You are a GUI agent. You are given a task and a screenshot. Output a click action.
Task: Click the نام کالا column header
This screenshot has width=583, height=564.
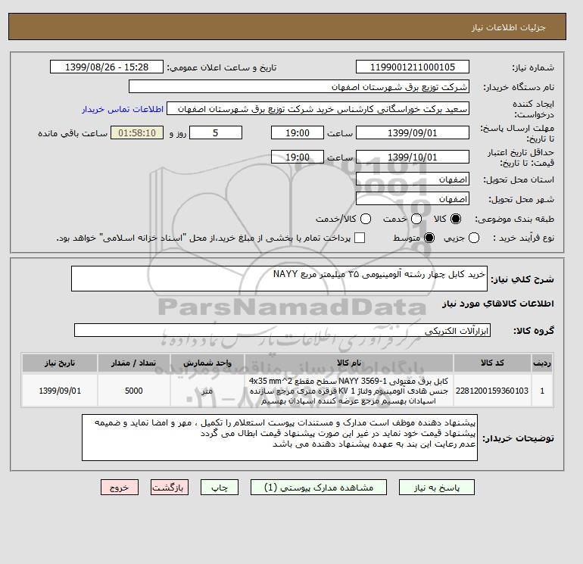coord(349,363)
